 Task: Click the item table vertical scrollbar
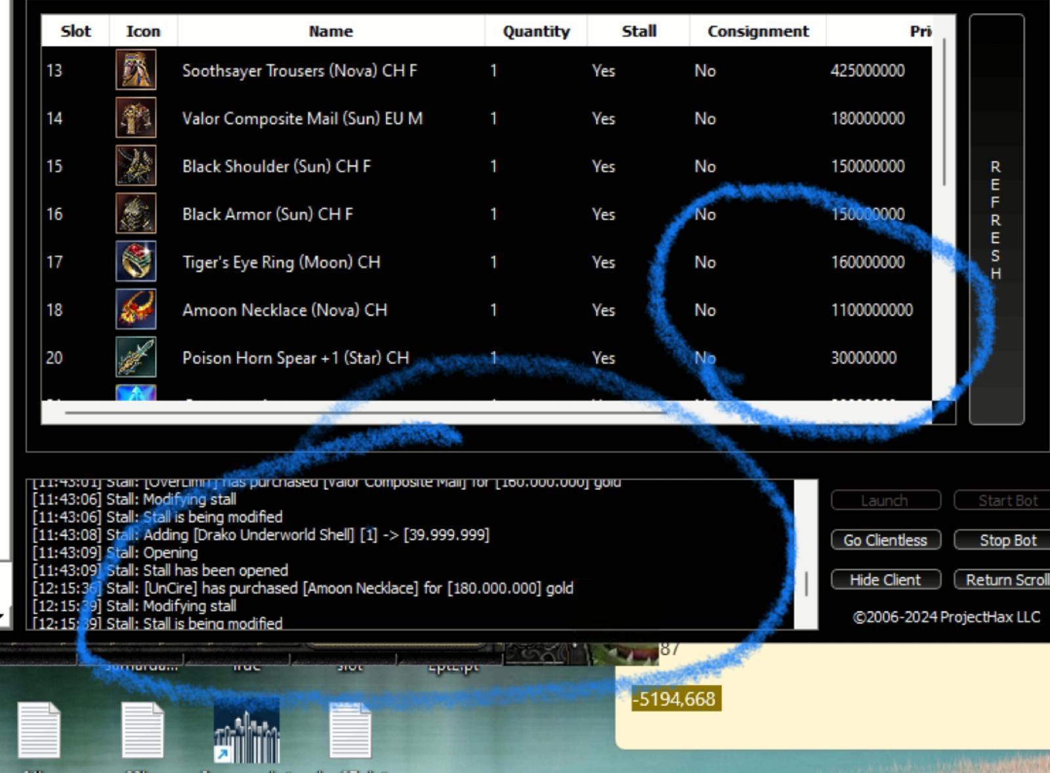tap(944, 112)
